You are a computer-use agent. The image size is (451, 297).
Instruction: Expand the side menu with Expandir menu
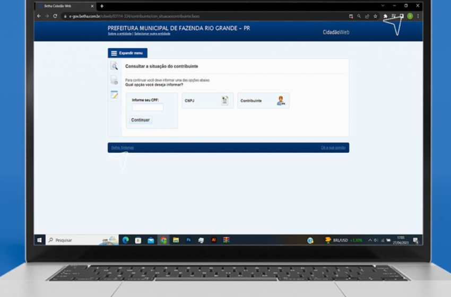pyautogui.click(x=127, y=53)
